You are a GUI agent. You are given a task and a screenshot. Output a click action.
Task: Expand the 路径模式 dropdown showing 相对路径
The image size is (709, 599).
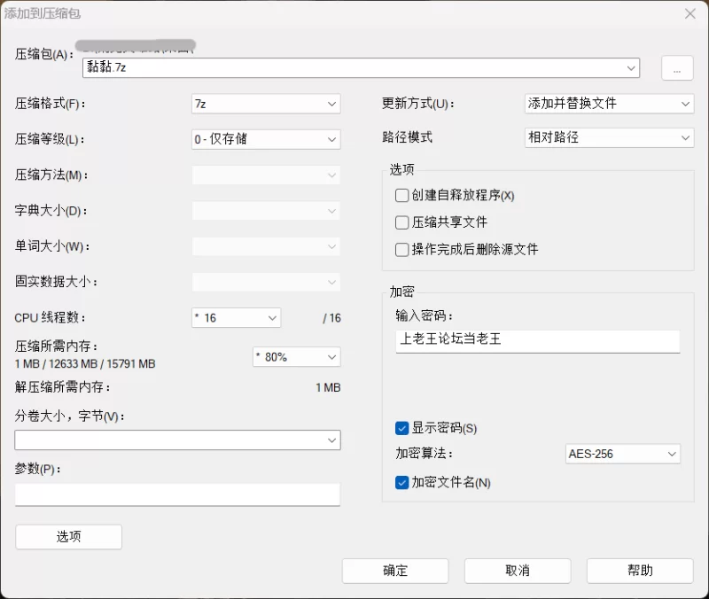(x=609, y=138)
